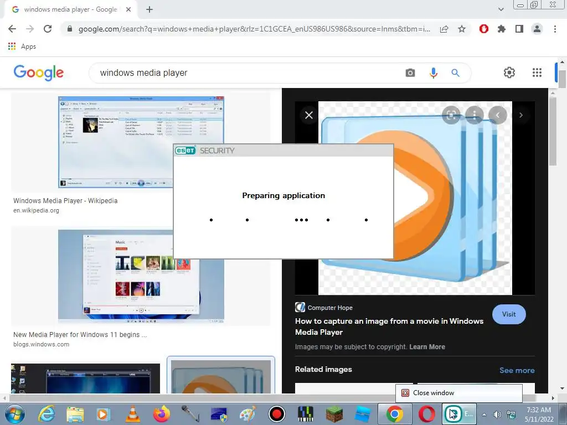Click the Google search input field

click(x=250, y=72)
